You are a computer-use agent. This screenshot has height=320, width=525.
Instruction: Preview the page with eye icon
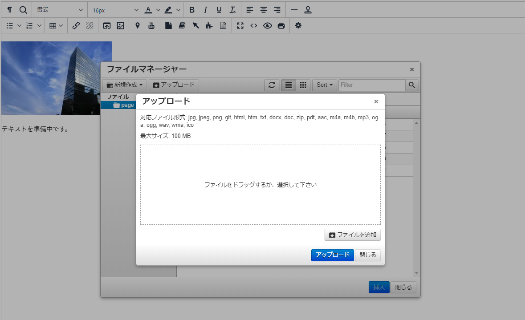(x=268, y=25)
